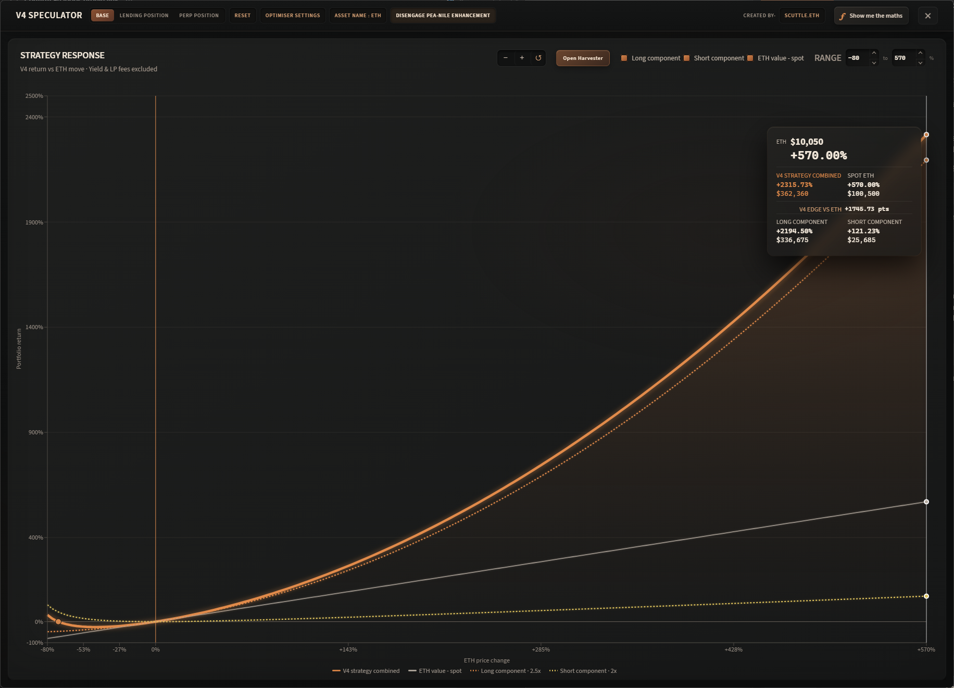Image resolution: width=954 pixels, height=688 pixels.
Task: Toggle V4 strategy combined legend entry
Action: click(366, 671)
